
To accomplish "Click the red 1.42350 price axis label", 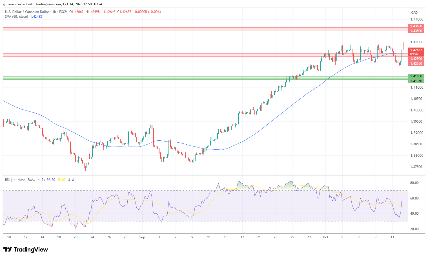I will coord(416,64).
